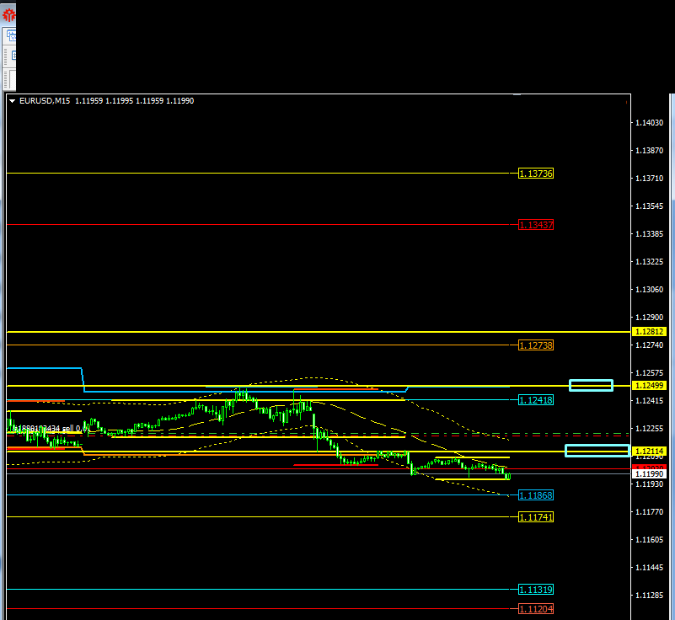Click the sell order label #1888107434
The image size is (675, 620).
click(x=50, y=429)
